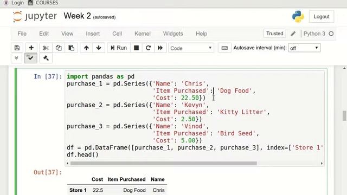Click the 'Bird Seed' string in code
The width and height of the screenshot is (347, 195).
pos(236,133)
